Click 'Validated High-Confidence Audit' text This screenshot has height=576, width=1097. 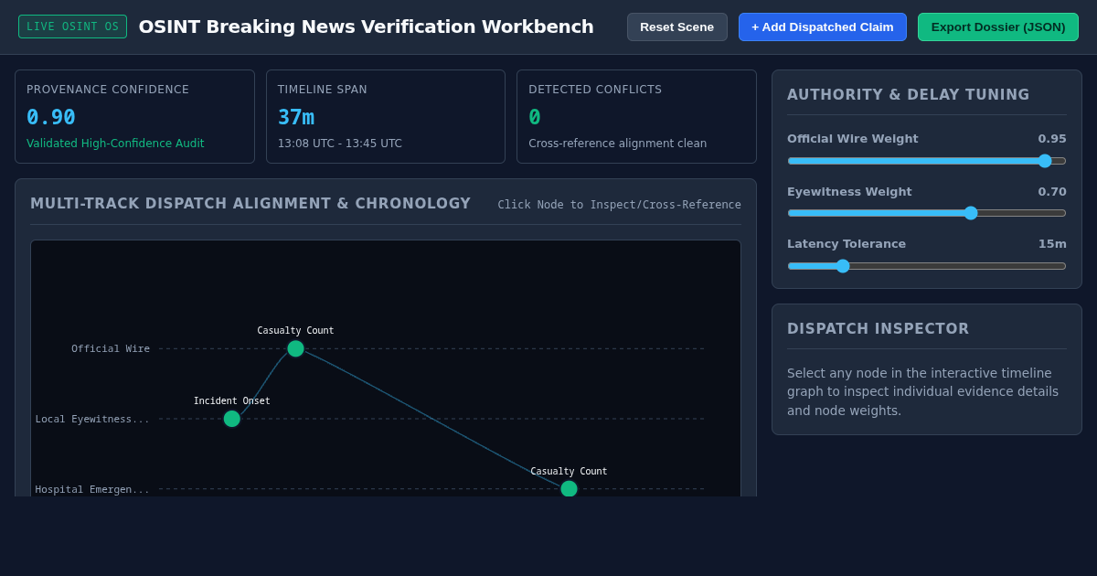(115, 144)
